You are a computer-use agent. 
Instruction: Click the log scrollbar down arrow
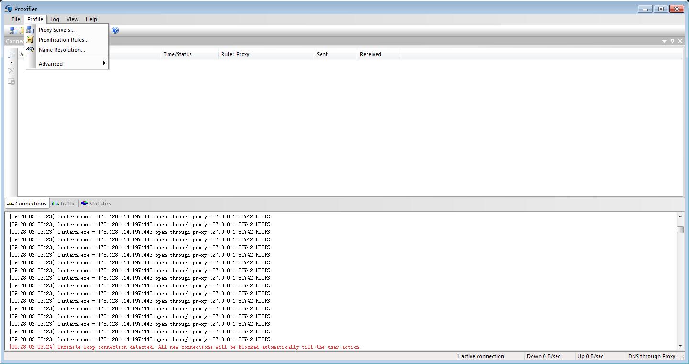(680, 346)
